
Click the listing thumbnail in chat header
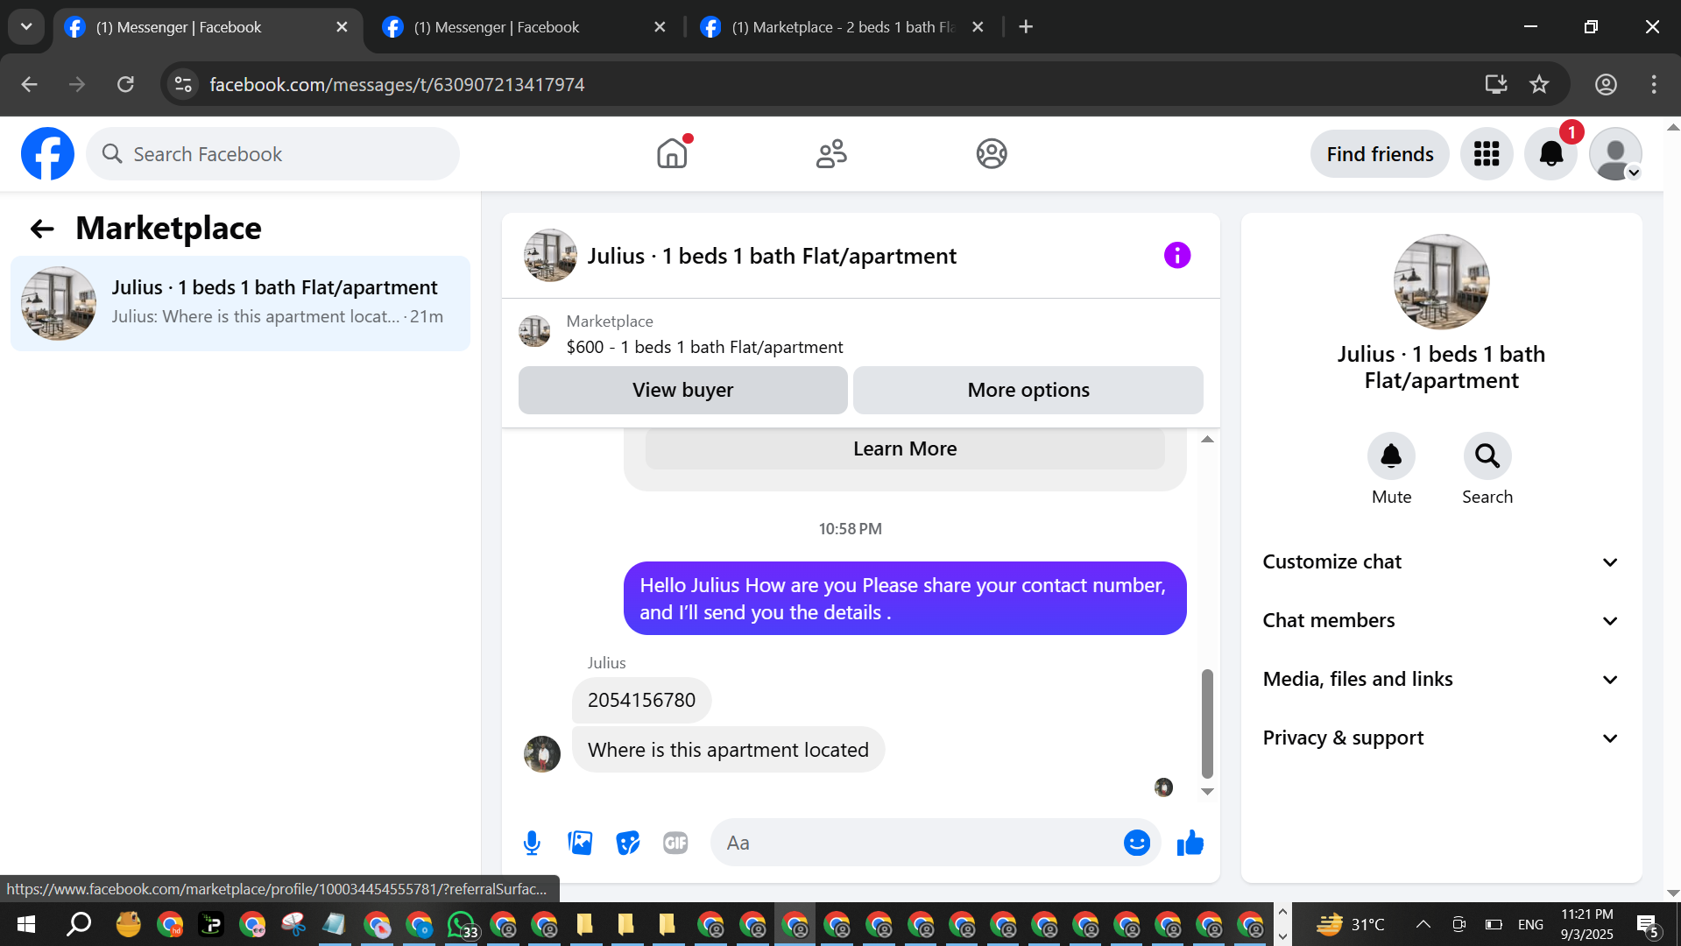550,255
